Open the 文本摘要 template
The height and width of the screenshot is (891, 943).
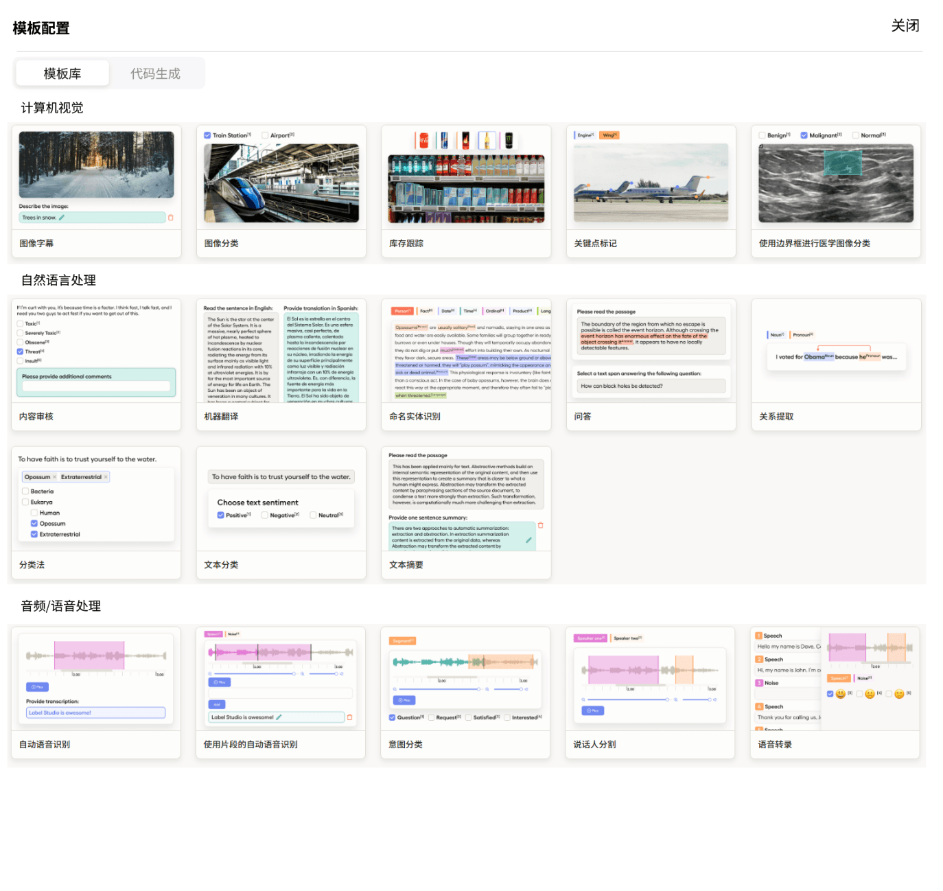click(466, 512)
